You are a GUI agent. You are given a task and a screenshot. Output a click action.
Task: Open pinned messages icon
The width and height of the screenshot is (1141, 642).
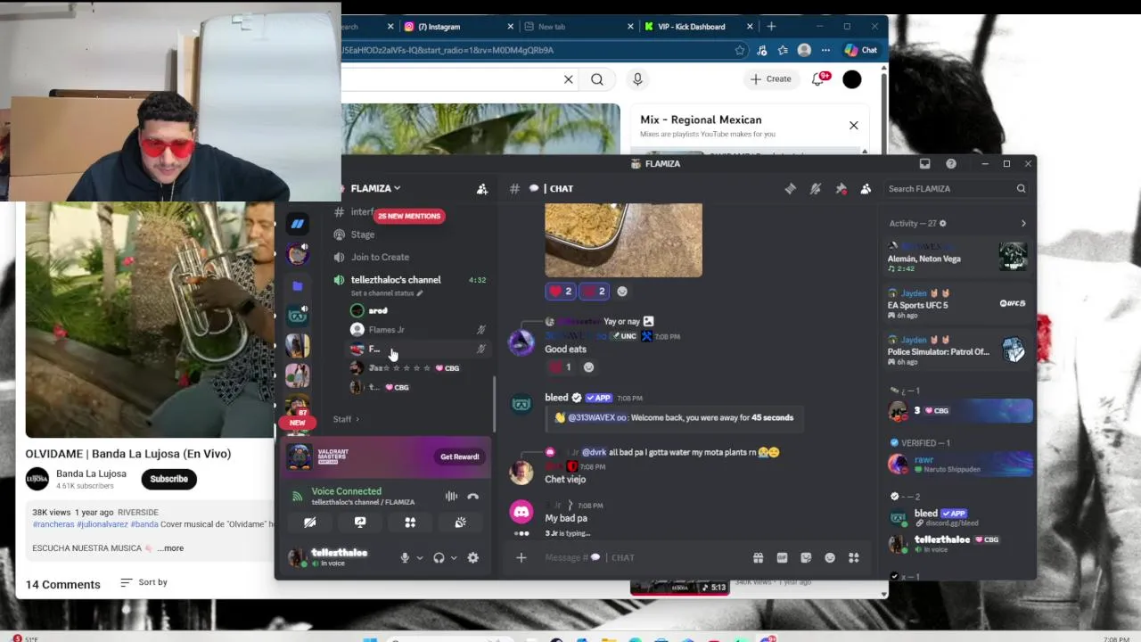click(841, 188)
